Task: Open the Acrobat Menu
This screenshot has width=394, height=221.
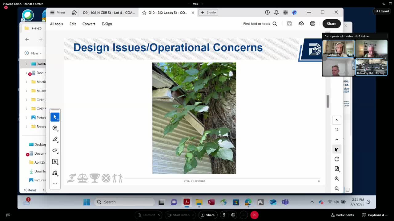Action: [57, 13]
